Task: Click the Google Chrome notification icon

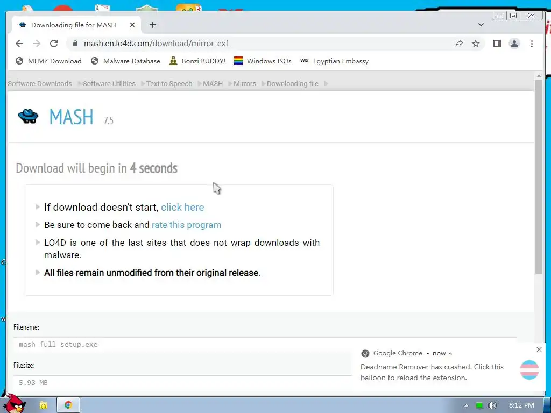Action: (365, 353)
